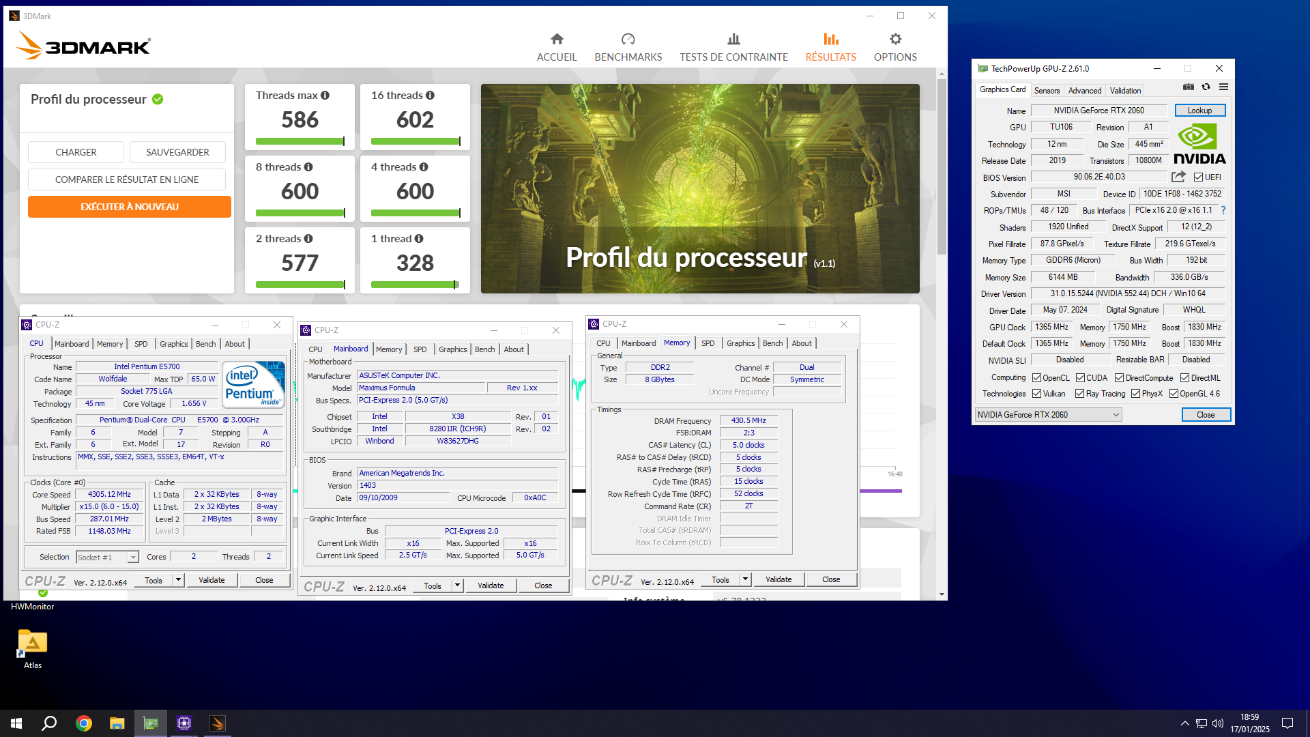Switch to the Sensors tab in GPU-Z
Screen dimensions: 1310x737
1047,90
